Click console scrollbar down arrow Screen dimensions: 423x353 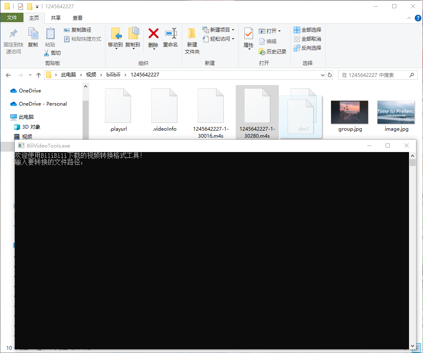click(412, 346)
